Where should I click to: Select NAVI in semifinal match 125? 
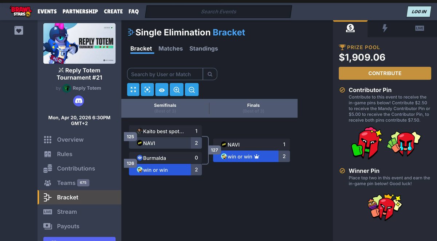pyautogui.click(x=165, y=143)
